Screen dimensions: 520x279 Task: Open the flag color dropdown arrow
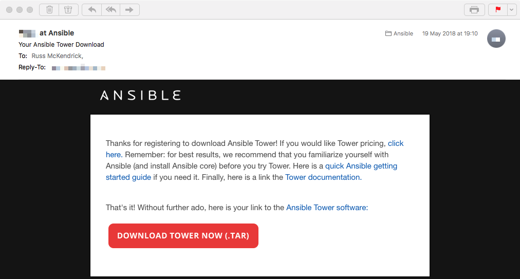coord(511,10)
